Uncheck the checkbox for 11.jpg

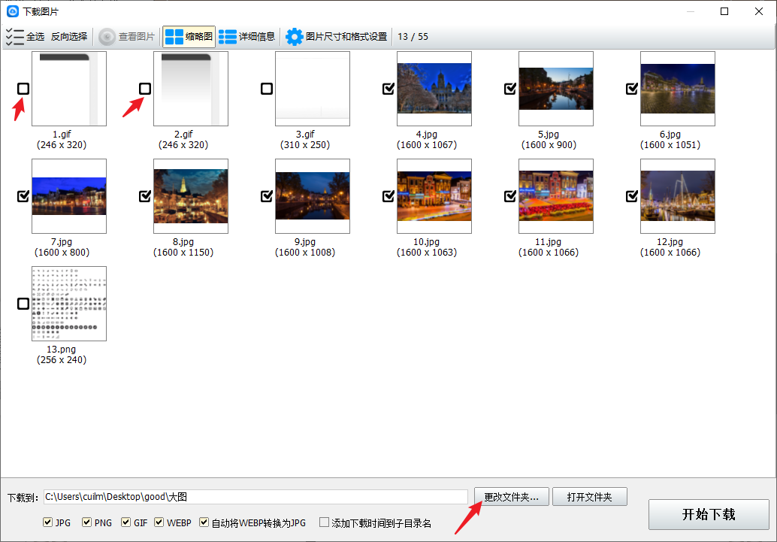(x=510, y=196)
